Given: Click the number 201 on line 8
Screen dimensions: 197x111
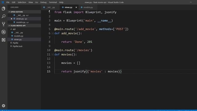Looking at the screenshot, I should 90,42.
